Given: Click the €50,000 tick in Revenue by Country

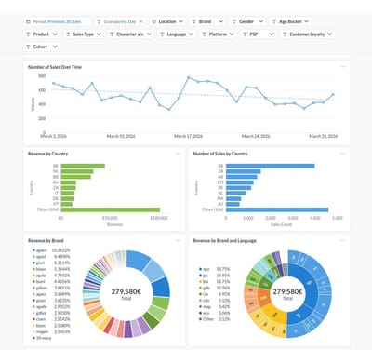Looking at the screenshot, I should coord(110,218).
